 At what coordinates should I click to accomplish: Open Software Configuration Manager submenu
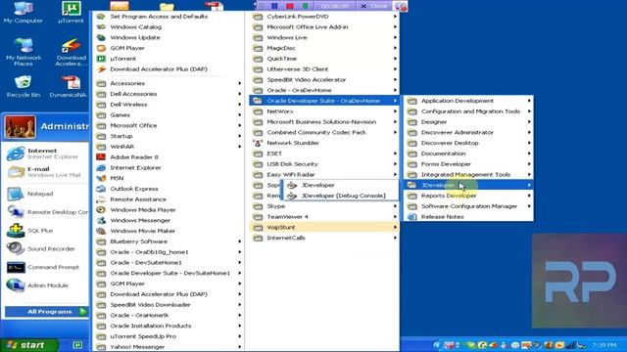click(468, 206)
